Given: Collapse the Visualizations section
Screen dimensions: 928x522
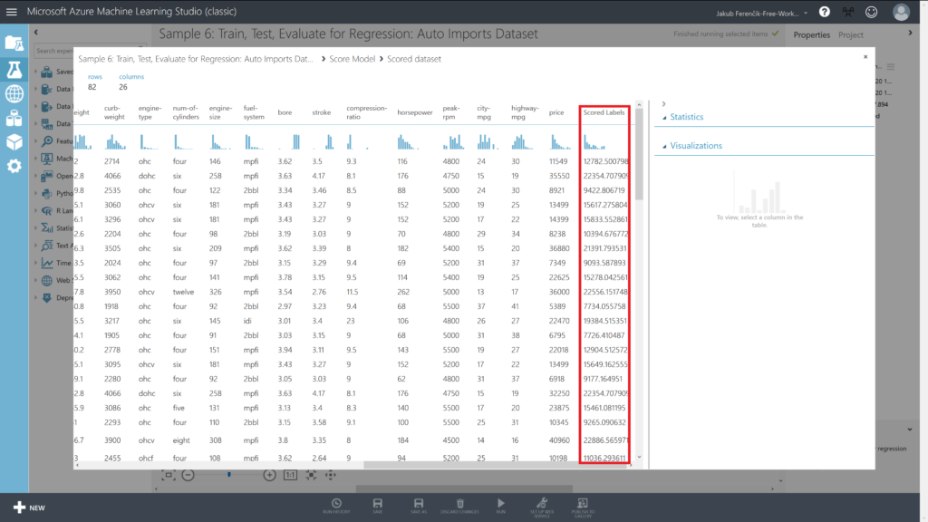Looking at the screenshot, I should pyautogui.click(x=664, y=146).
